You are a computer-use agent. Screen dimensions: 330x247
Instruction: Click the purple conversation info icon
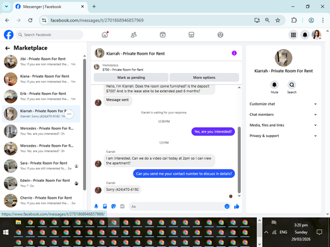point(234,53)
